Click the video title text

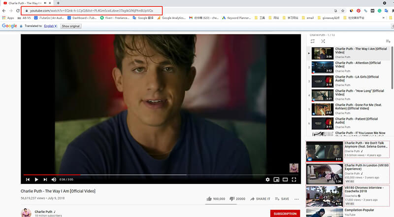click(x=58, y=191)
